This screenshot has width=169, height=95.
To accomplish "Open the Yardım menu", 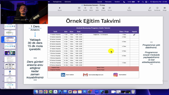I will pos(117,2).
